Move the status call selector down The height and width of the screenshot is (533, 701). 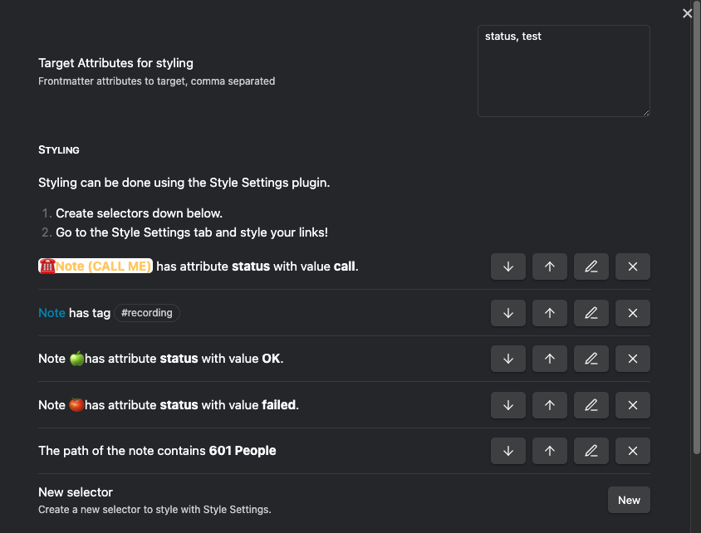508,266
